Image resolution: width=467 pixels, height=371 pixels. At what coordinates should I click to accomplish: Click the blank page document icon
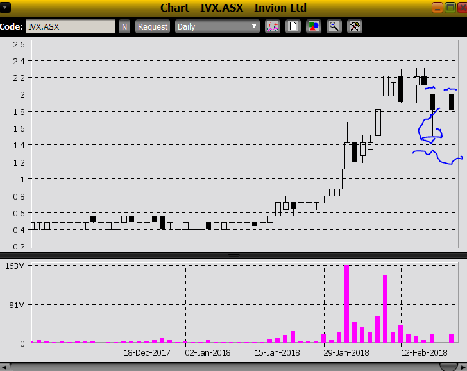pos(293,26)
